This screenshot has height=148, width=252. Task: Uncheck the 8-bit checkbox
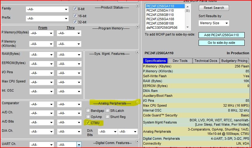coord(75,9)
